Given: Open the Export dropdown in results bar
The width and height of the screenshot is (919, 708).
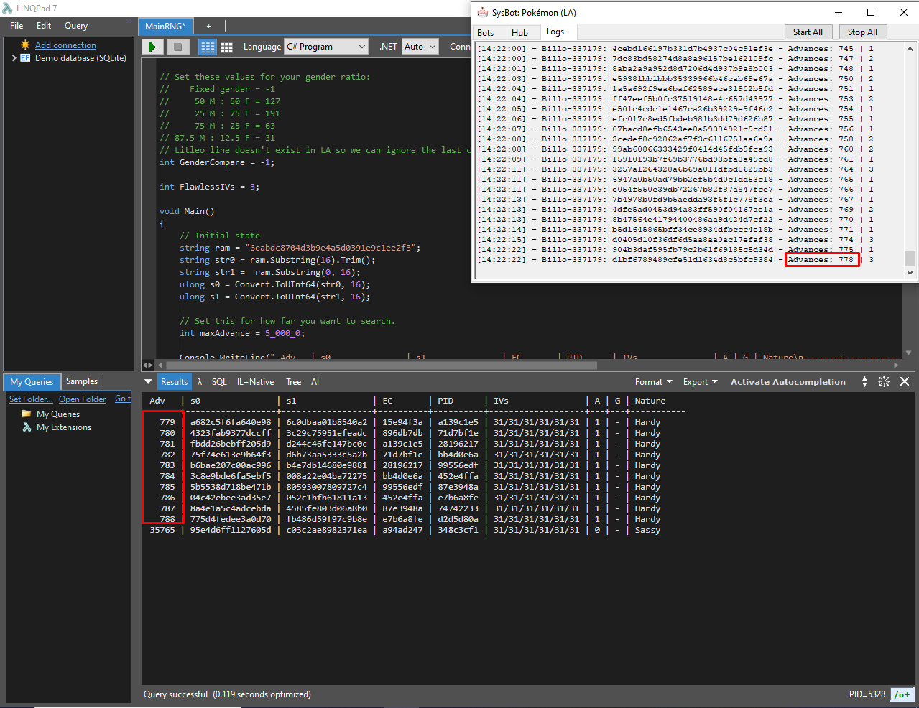Looking at the screenshot, I should point(700,382).
